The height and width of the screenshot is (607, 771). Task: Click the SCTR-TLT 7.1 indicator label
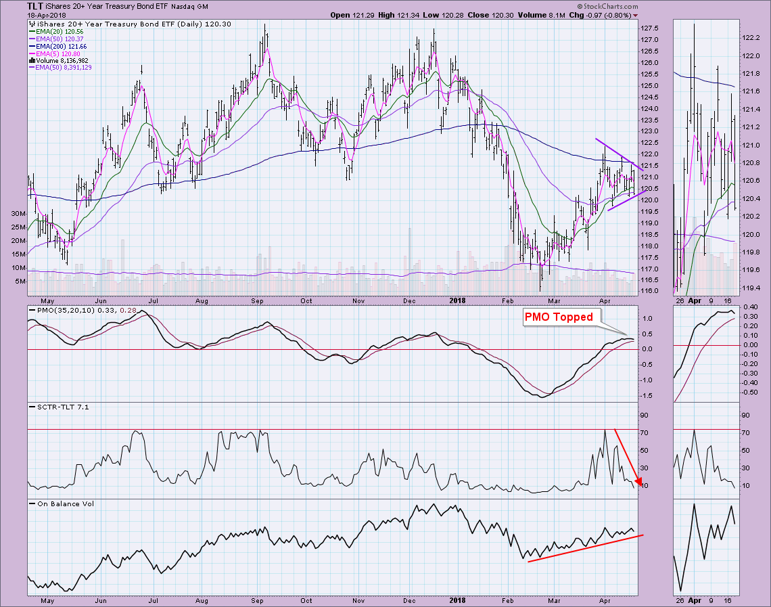tap(59, 407)
